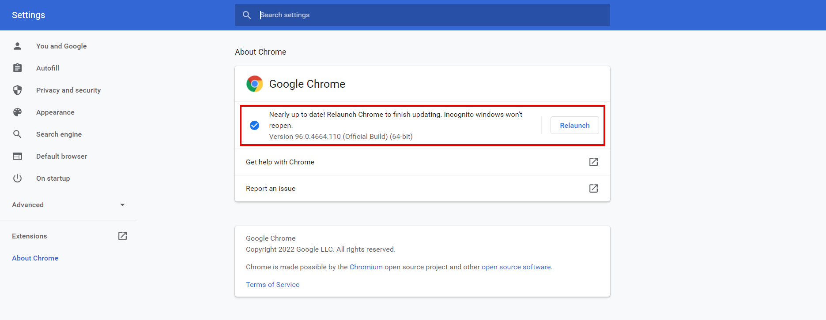This screenshot has width=826, height=320.
Task: Click the Nearly up to date message
Action: pyautogui.click(x=396, y=120)
